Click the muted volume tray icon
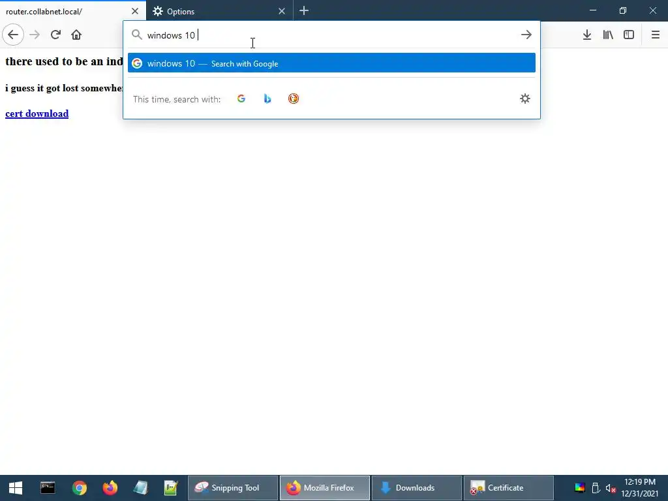This screenshot has width=668, height=501. click(611, 488)
